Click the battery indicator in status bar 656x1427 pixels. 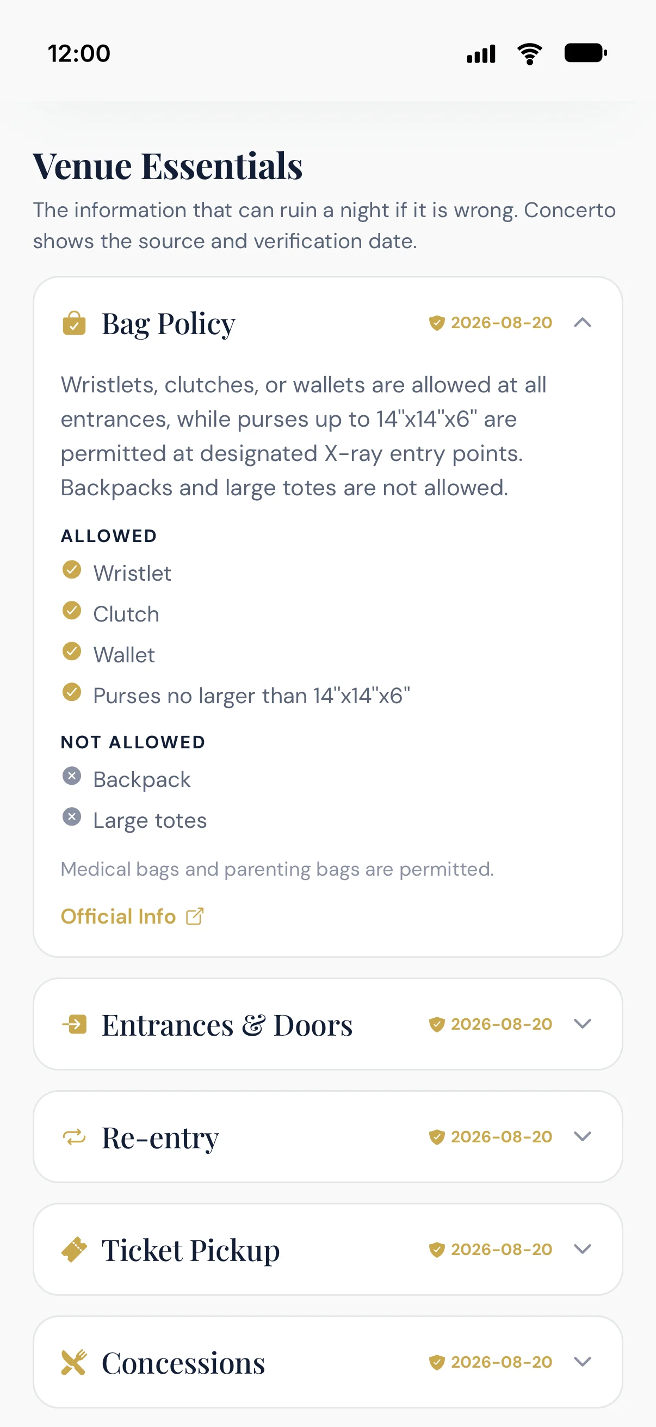pyautogui.click(x=586, y=53)
